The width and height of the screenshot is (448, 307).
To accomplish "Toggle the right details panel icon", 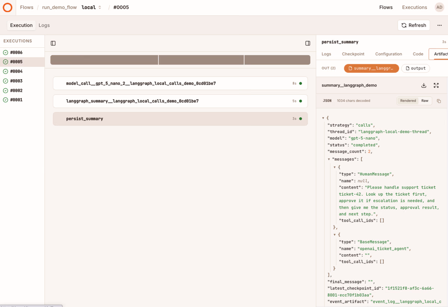I will 308,43.
